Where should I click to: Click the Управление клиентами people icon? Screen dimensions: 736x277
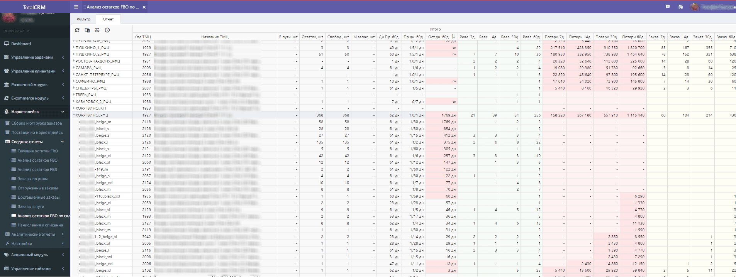[7, 71]
